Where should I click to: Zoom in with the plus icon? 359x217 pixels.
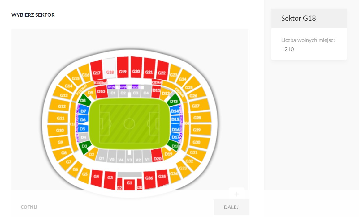(x=237, y=194)
